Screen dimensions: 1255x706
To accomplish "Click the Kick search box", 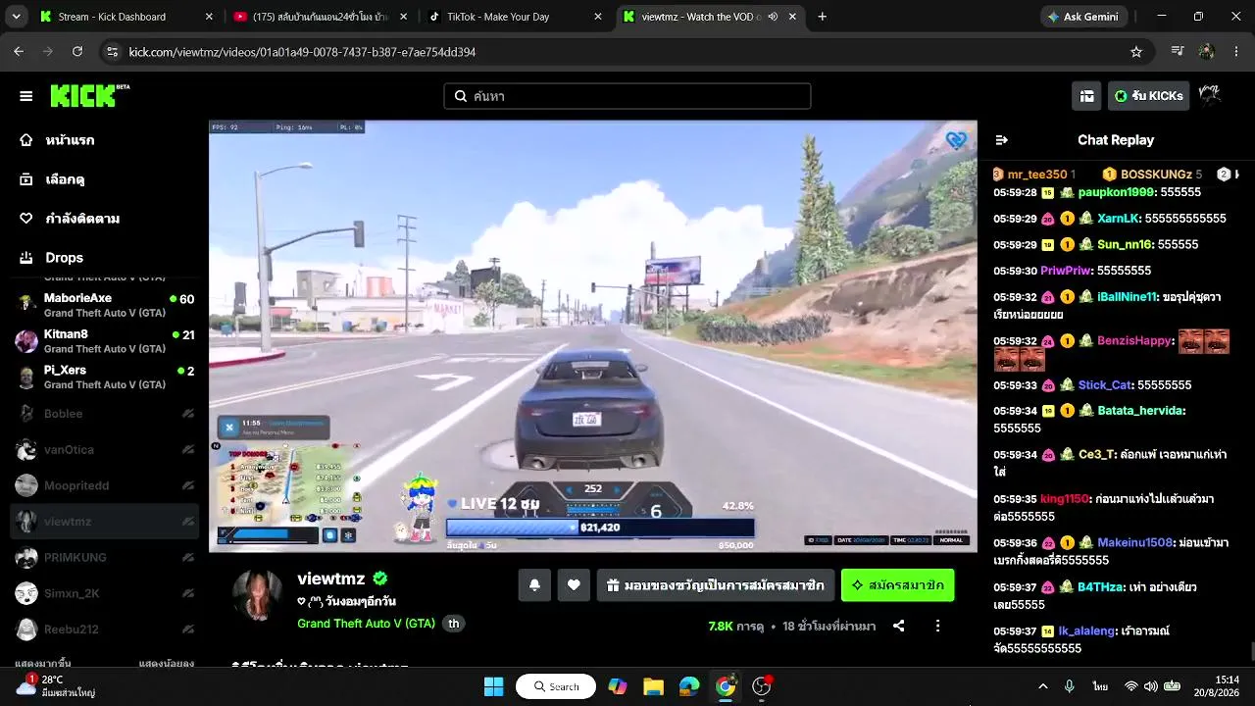I will point(627,96).
